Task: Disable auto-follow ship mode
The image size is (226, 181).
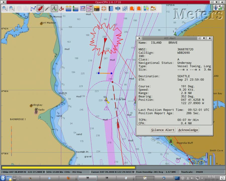Action: tap(40, 8)
